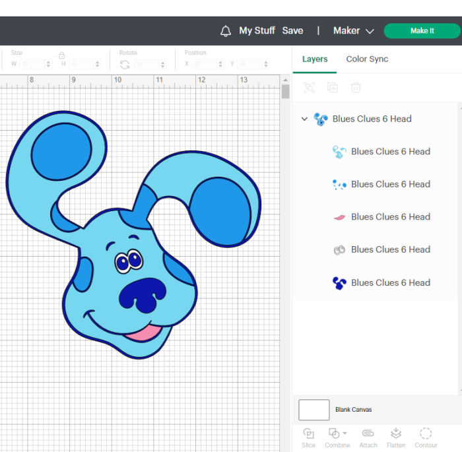Click the X position input field
Image resolution: width=462 pixels, height=452 pixels.
(x=205, y=64)
